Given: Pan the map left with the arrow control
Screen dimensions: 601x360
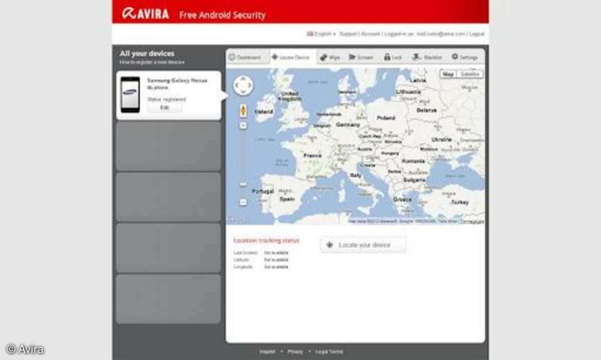Looking at the screenshot, I should (236, 85).
